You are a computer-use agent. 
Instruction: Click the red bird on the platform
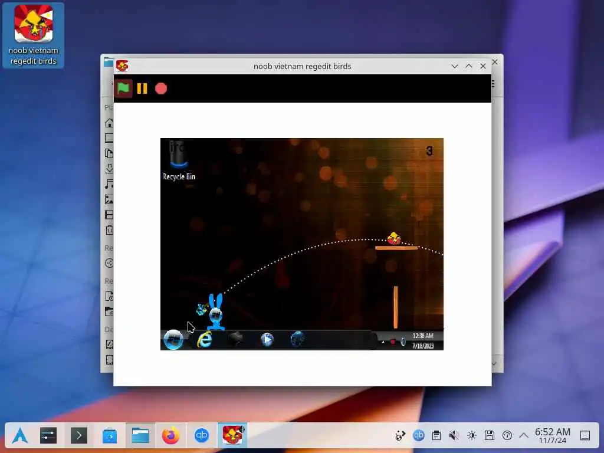[393, 238]
